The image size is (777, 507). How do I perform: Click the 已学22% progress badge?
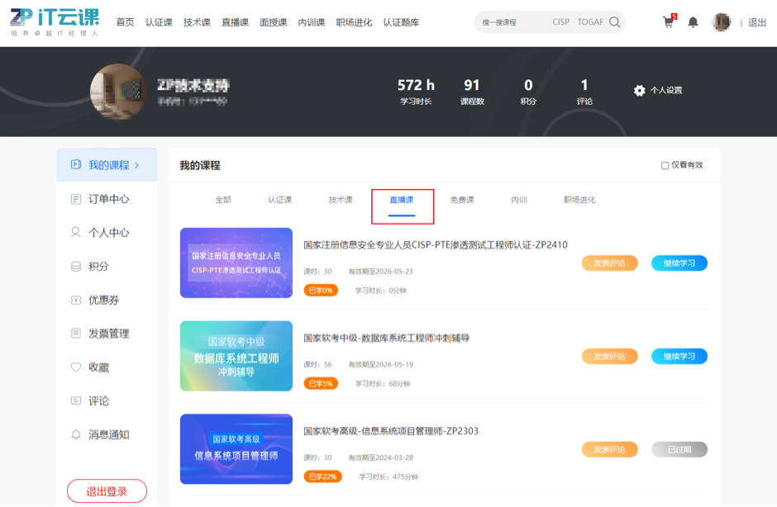322,476
